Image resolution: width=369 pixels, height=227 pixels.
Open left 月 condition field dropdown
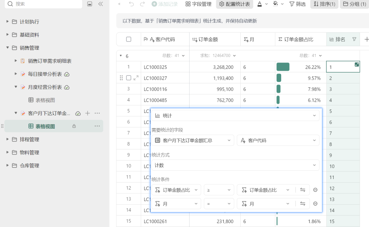[x=176, y=204]
